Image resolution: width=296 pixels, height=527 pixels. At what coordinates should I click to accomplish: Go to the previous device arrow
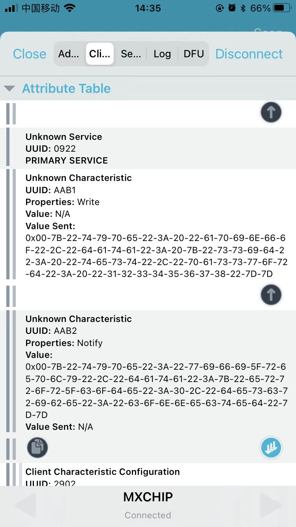click(x=25, y=505)
